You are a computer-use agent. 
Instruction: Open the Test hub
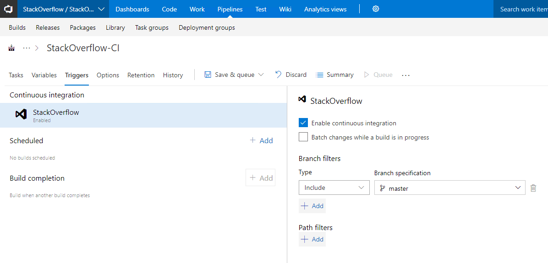(x=261, y=10)
